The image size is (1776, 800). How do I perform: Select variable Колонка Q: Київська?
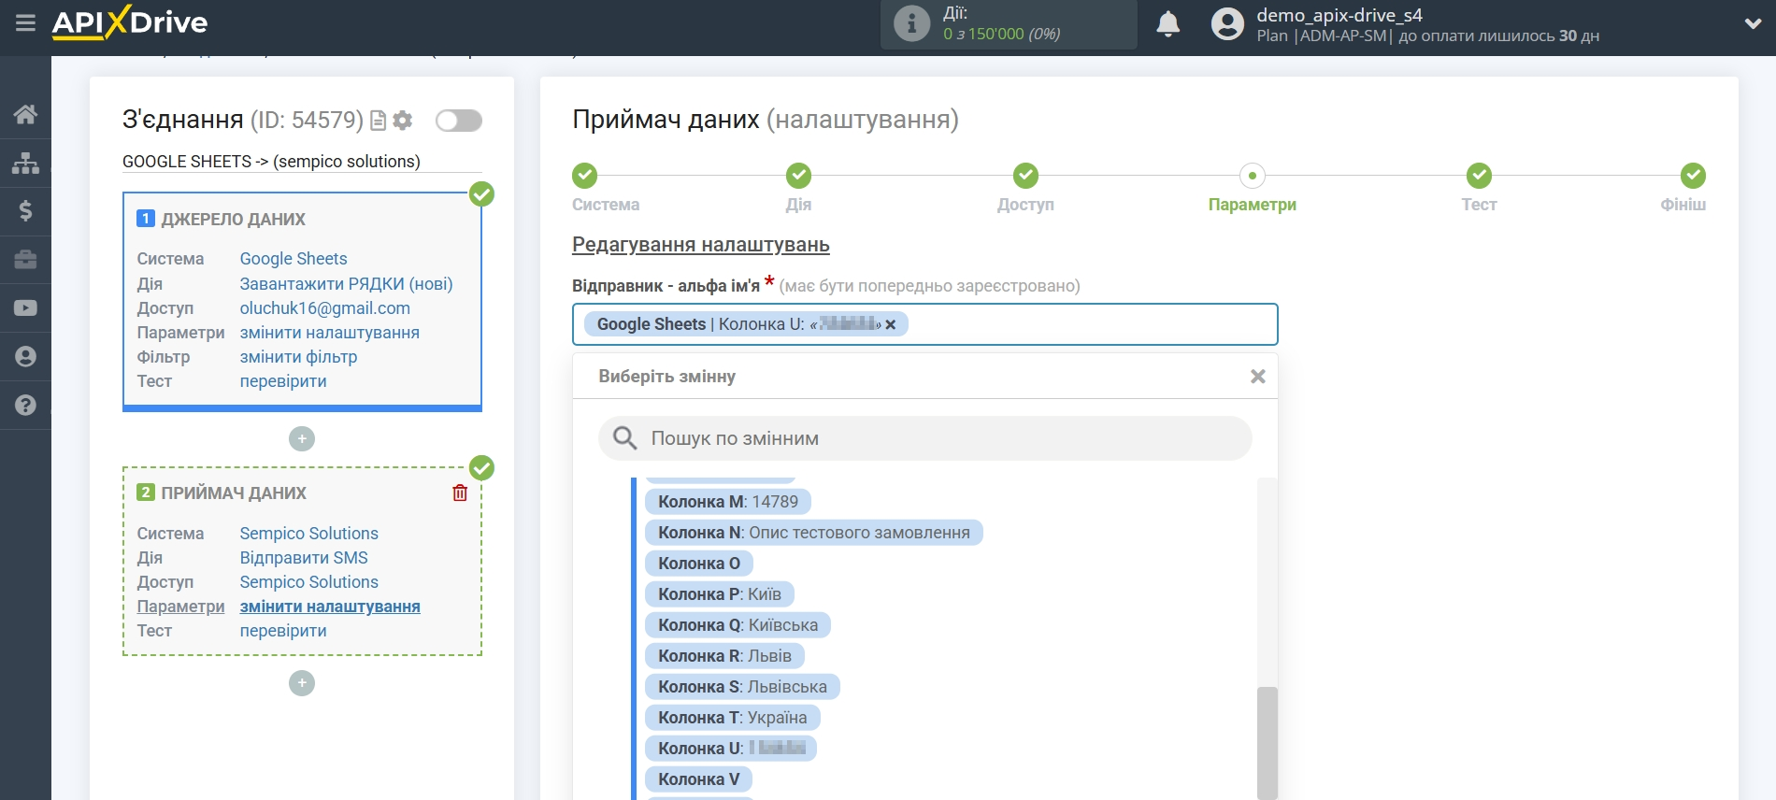tap(738, 625)
